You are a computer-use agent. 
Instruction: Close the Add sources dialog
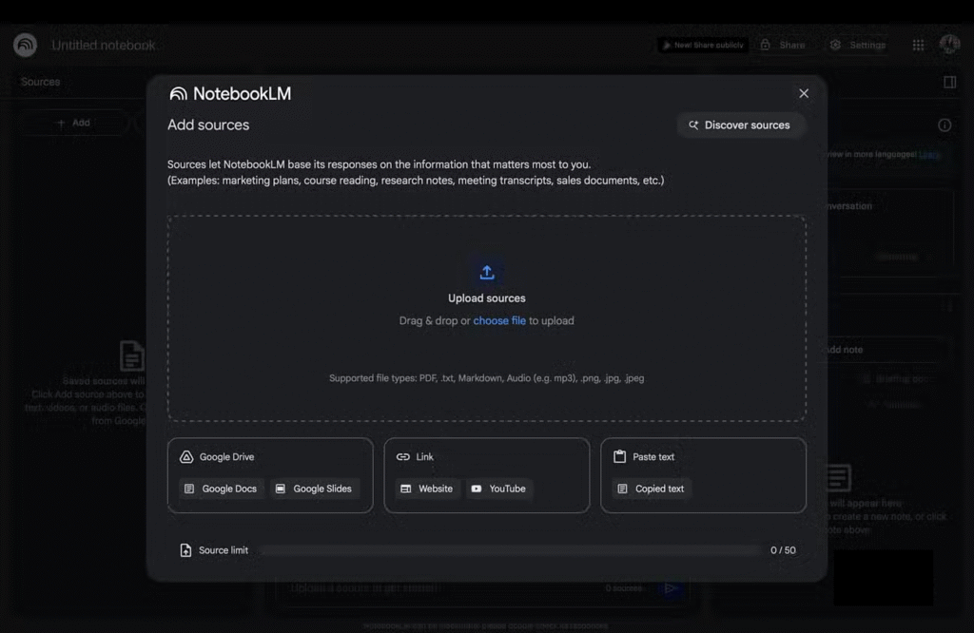(804, 93)
